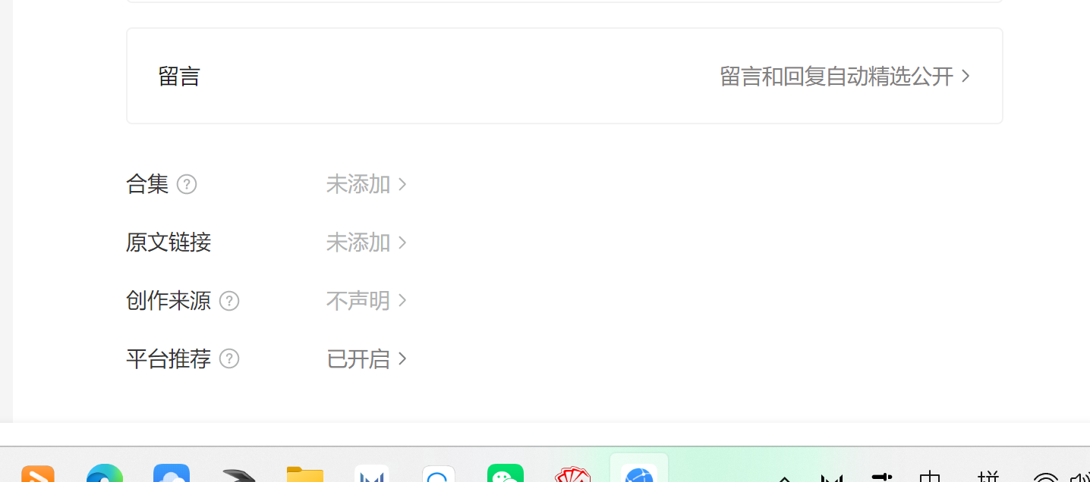Viewport: 1090px width, 482px height.
Task: Click the help icon beside 创作来源
Action: pyautogui.click(x=229, y=301)
